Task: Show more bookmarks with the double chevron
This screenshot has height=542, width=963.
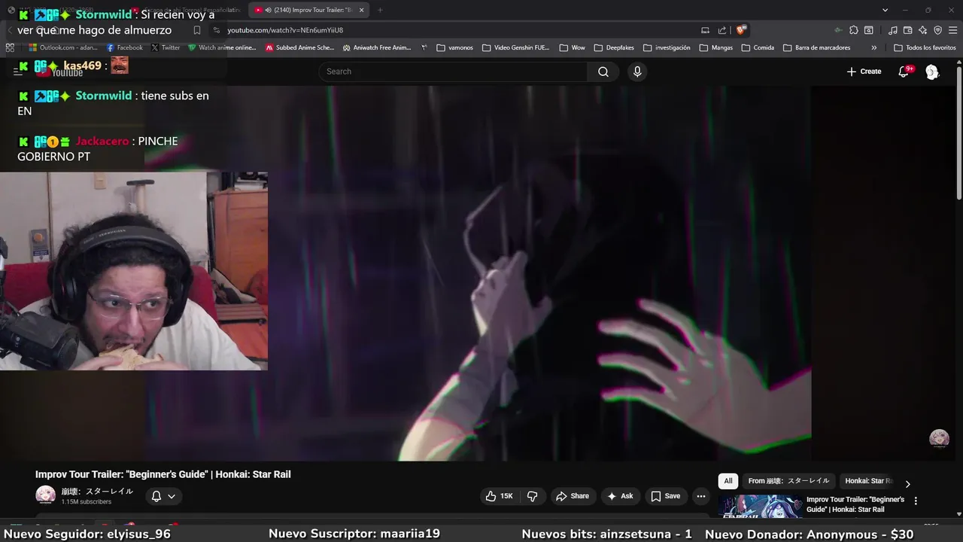Action: pyautogui.click(x=873, y=47)
